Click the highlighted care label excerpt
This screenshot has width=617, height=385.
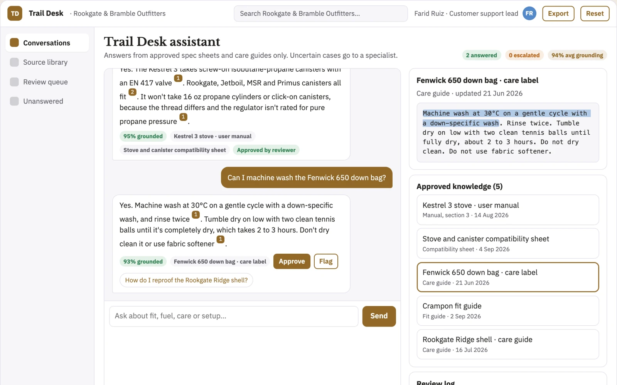click(506, 118)
